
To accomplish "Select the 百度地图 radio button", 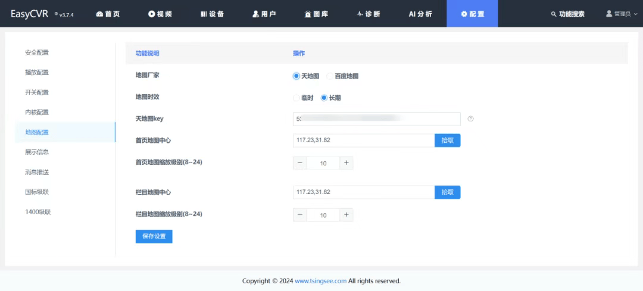I will point(330,76).
